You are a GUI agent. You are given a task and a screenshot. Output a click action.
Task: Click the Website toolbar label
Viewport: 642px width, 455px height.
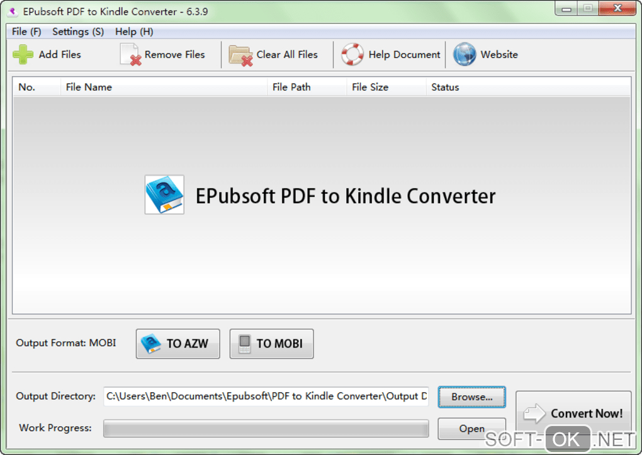[499, 55]
